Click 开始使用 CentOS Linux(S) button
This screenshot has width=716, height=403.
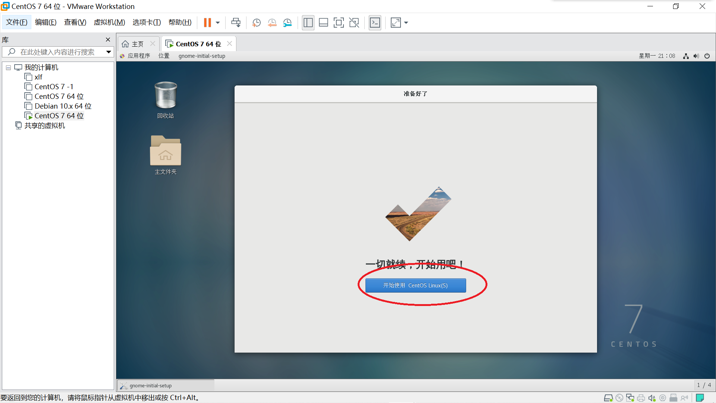click(415, 285)
